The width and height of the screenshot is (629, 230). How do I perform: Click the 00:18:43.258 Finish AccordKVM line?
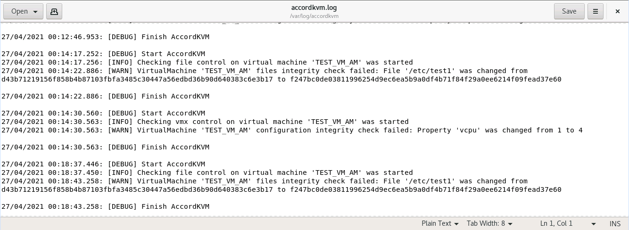(x=105, y=206)
